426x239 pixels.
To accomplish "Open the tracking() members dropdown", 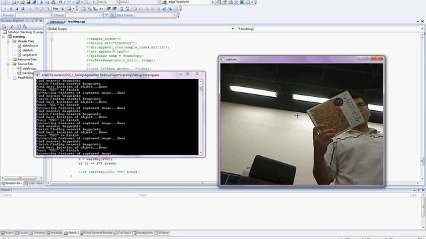I will (x=330, y=29).
